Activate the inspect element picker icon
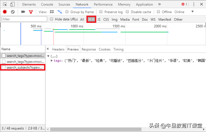206x132 pixels. 5,4
